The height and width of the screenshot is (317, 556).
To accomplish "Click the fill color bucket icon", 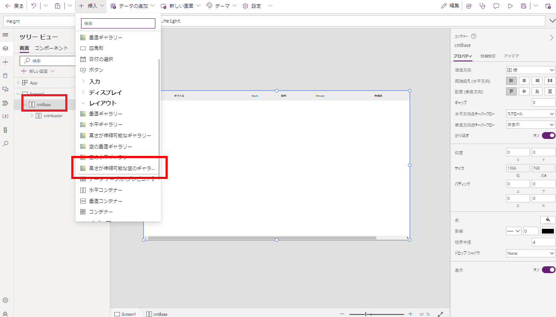I will (x=548, y=220).
